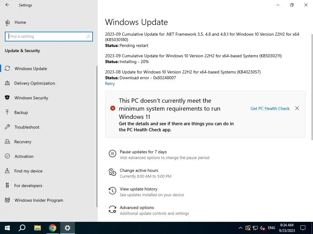Click the Windows Update heading

coord(136,22)
